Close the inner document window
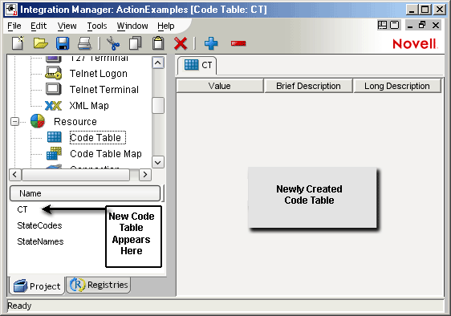 pos(436,26)
